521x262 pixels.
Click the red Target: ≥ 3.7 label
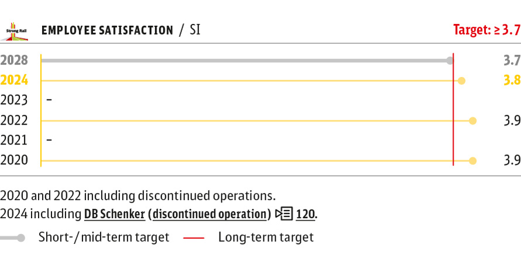(486, 30)
